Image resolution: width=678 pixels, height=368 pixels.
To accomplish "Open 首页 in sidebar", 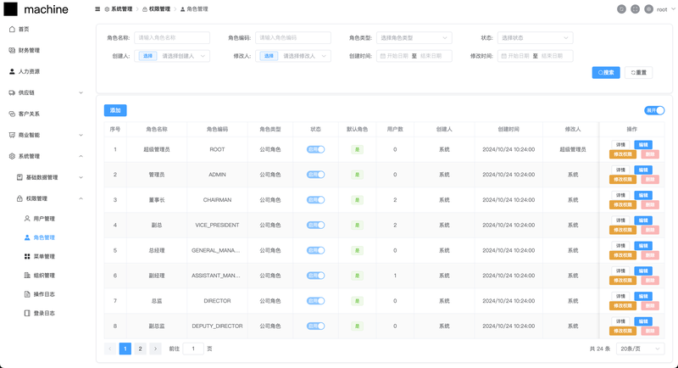I will (x=24, y=29).
